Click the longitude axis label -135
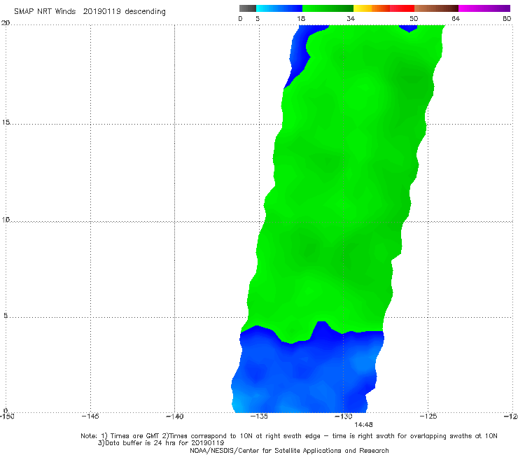This screenshot has height=455, width=518. [x=259, y=416]
